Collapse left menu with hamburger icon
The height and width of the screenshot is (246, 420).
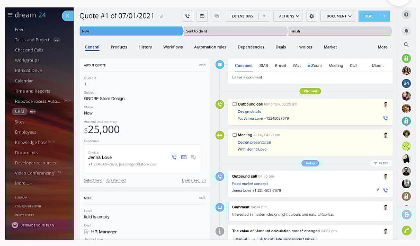(x=10, y=15)
